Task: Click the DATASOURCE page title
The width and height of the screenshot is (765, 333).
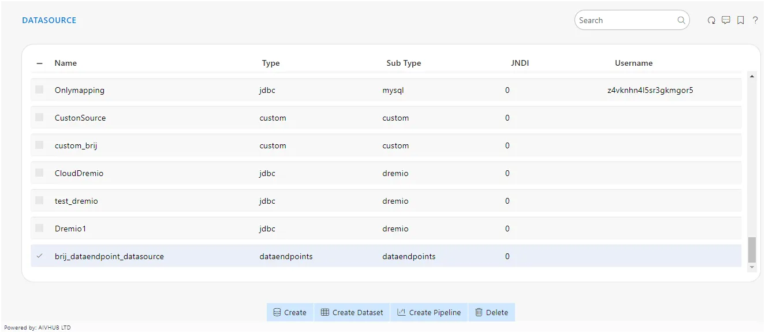Action: coord(49,20)
